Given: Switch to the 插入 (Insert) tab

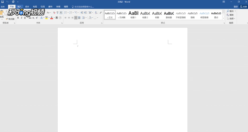Looking at the screenshot, I should point(20,6).
